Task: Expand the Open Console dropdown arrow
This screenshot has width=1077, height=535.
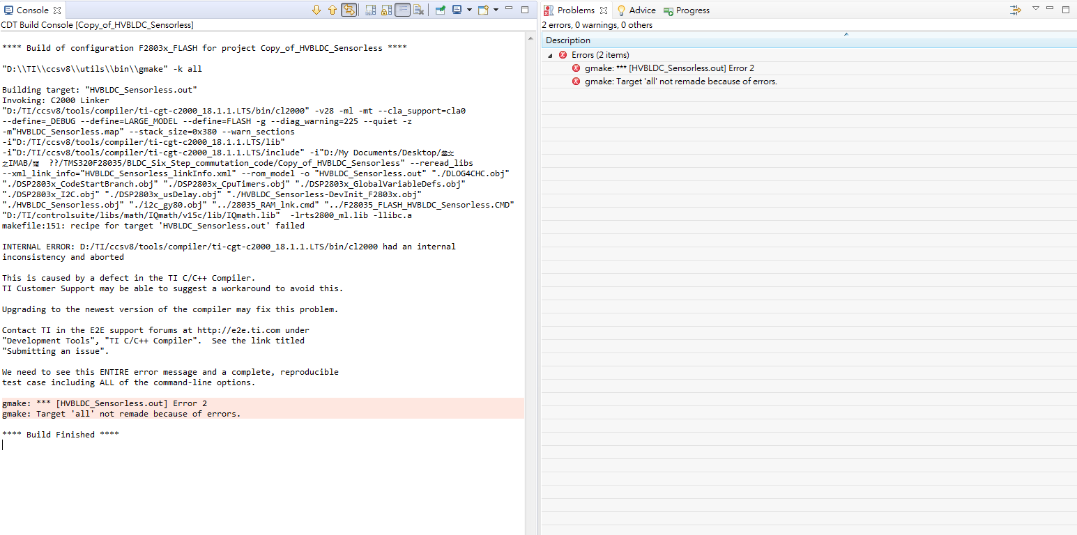Action: [496, 10]
